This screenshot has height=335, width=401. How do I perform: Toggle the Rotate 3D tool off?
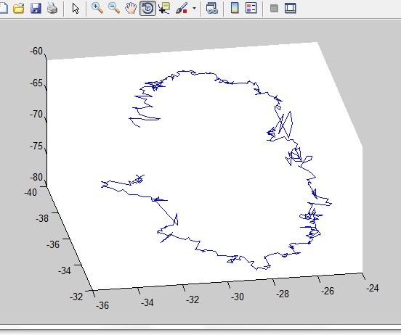click(x=147, y=8)
